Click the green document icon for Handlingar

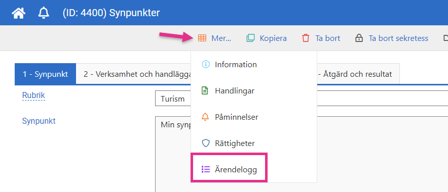pos(205,91)
